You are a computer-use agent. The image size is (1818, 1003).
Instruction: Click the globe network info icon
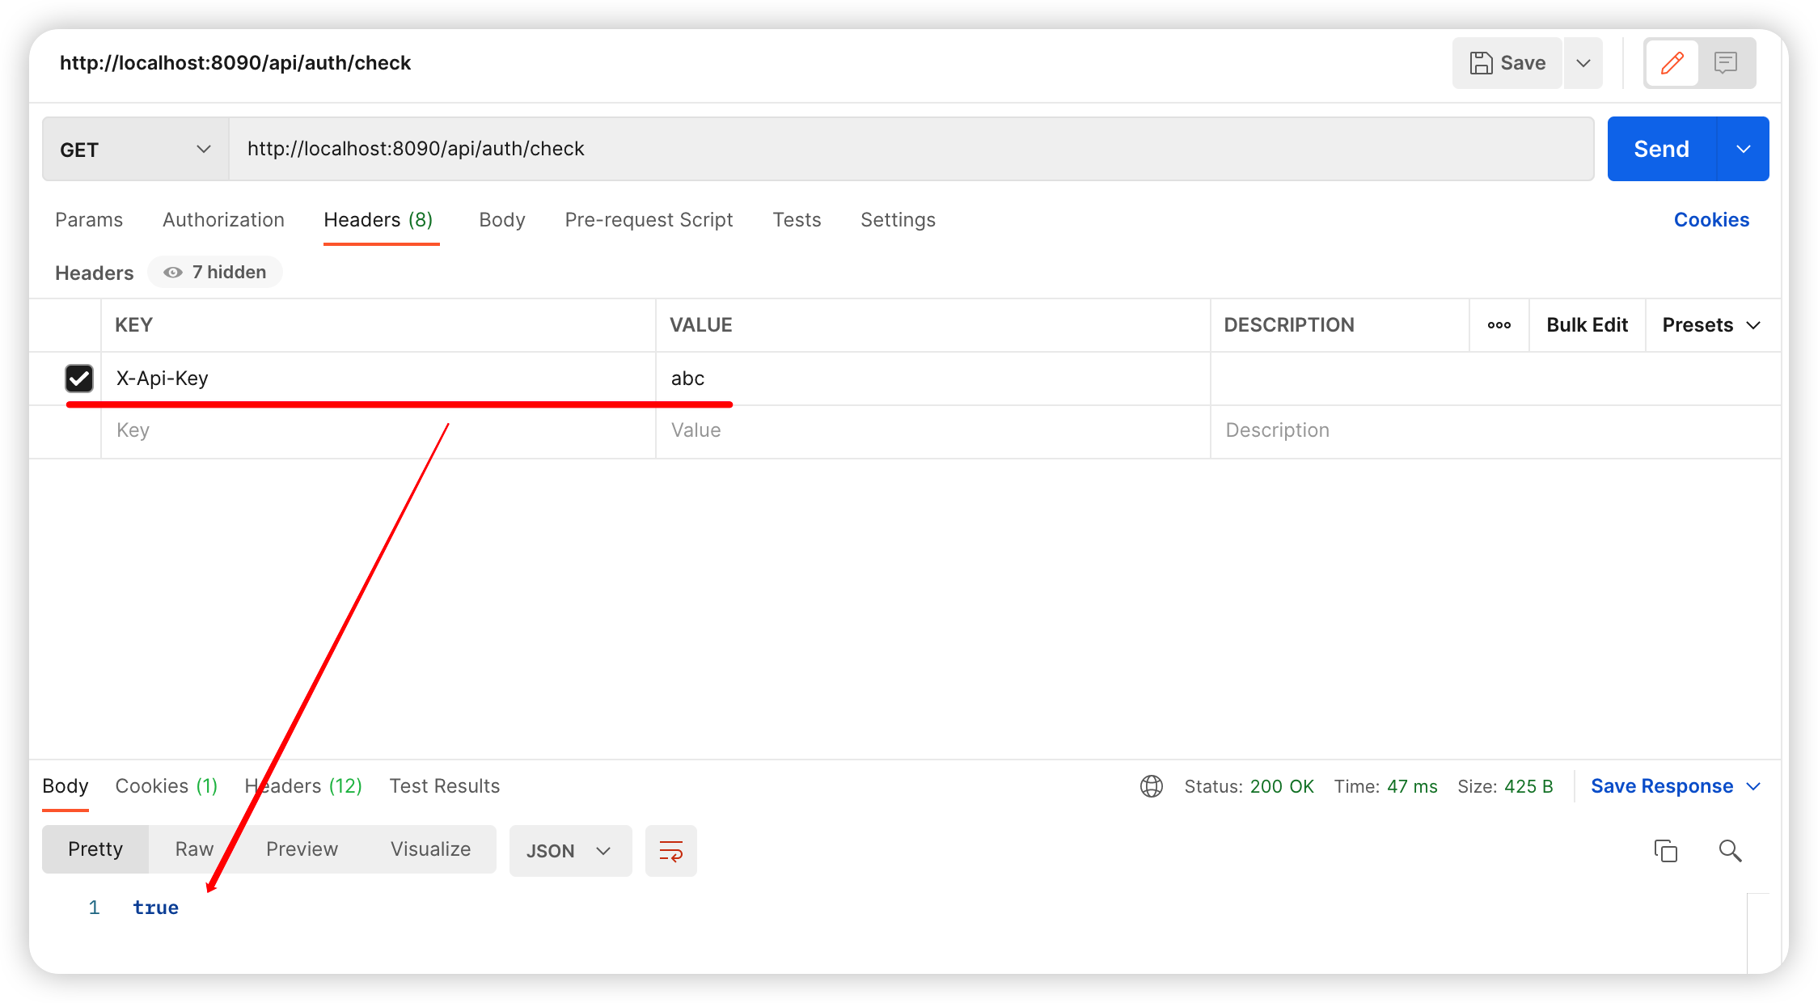point(1151,786)
